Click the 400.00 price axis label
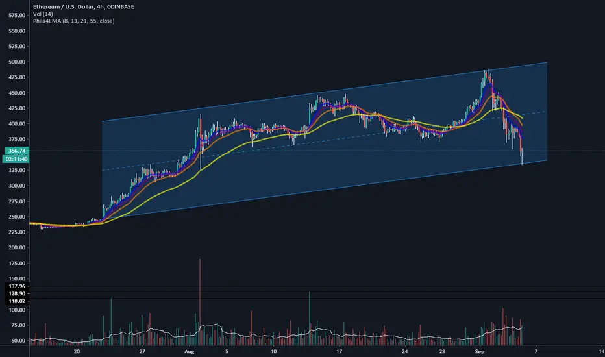The image size is (605, 357). [17, 124]
